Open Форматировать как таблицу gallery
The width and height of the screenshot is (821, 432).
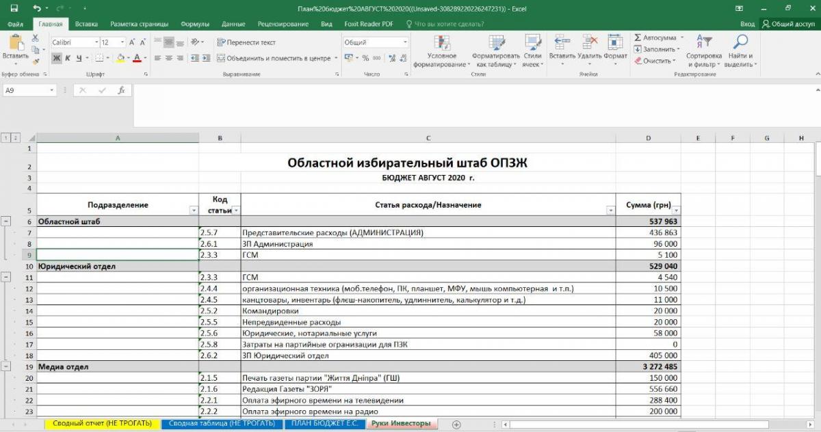pyautogui.click(x=495, y=51)
